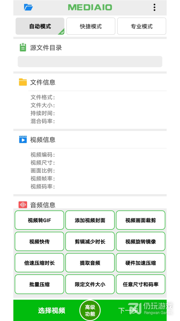This screenshot has height=321, width=180.
Task: Open the 视频转GIF function
Action: click(39, 220)
